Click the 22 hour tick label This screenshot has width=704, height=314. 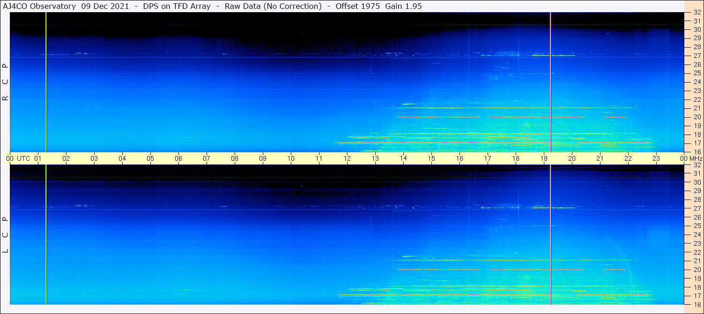click(628, 158)
